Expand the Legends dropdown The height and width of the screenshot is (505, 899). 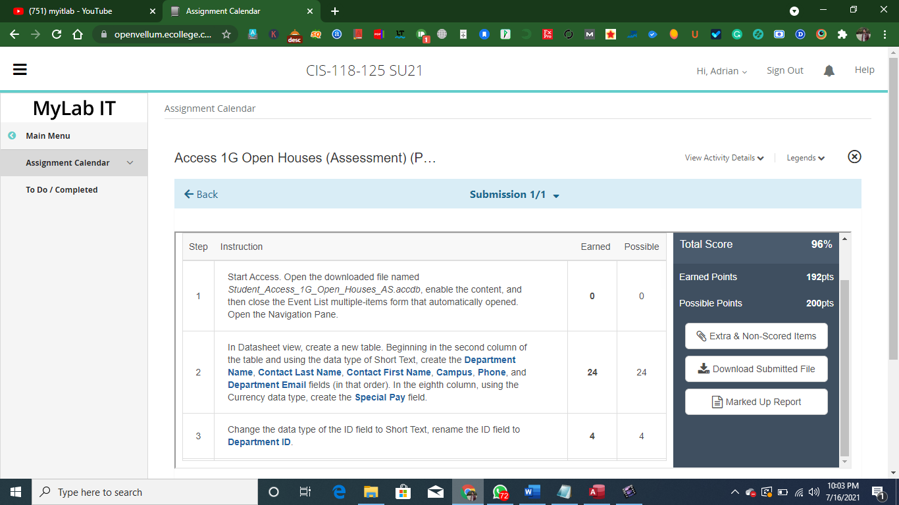click(x=806, y=158)
